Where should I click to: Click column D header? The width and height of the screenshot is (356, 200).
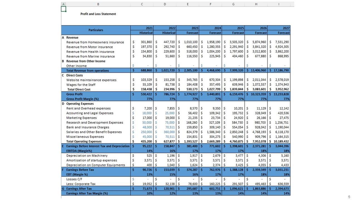[x=165, y=4]
